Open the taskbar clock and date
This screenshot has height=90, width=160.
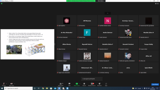click(153, 88)
